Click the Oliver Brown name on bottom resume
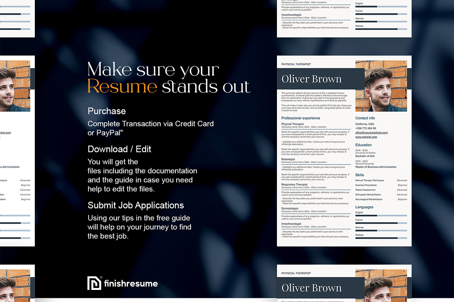This screenshot has height=302, width=454. click(x=311, y=288)
